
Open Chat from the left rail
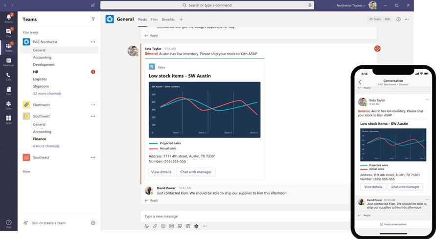[x=8, y=33]
